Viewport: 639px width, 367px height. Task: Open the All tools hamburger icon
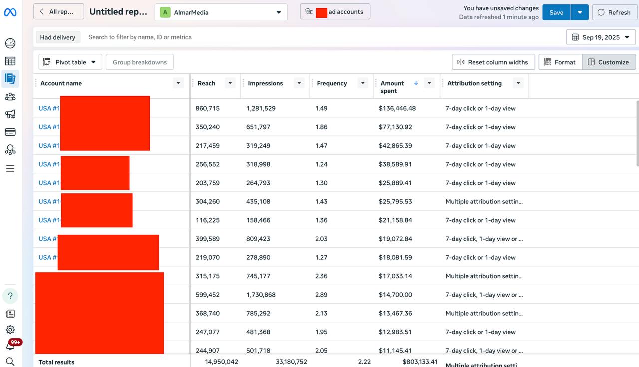(10, 169)
